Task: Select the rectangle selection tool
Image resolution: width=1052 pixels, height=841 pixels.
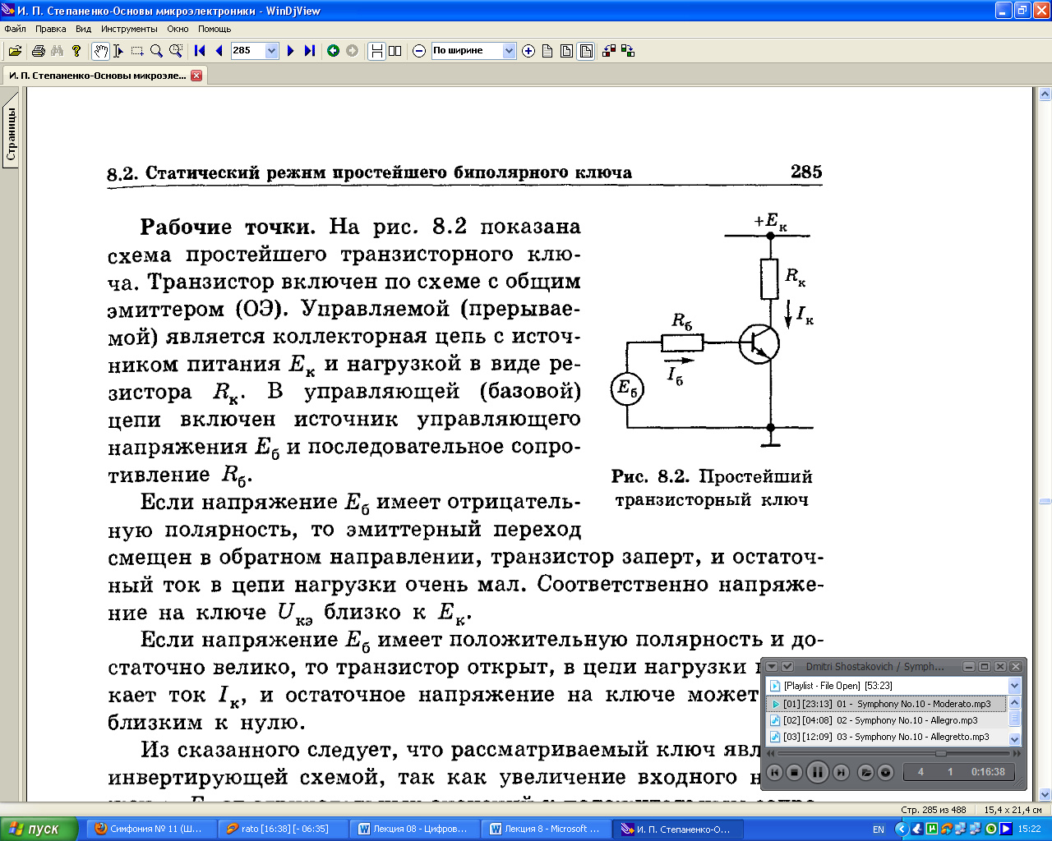Action: (137, 51)
